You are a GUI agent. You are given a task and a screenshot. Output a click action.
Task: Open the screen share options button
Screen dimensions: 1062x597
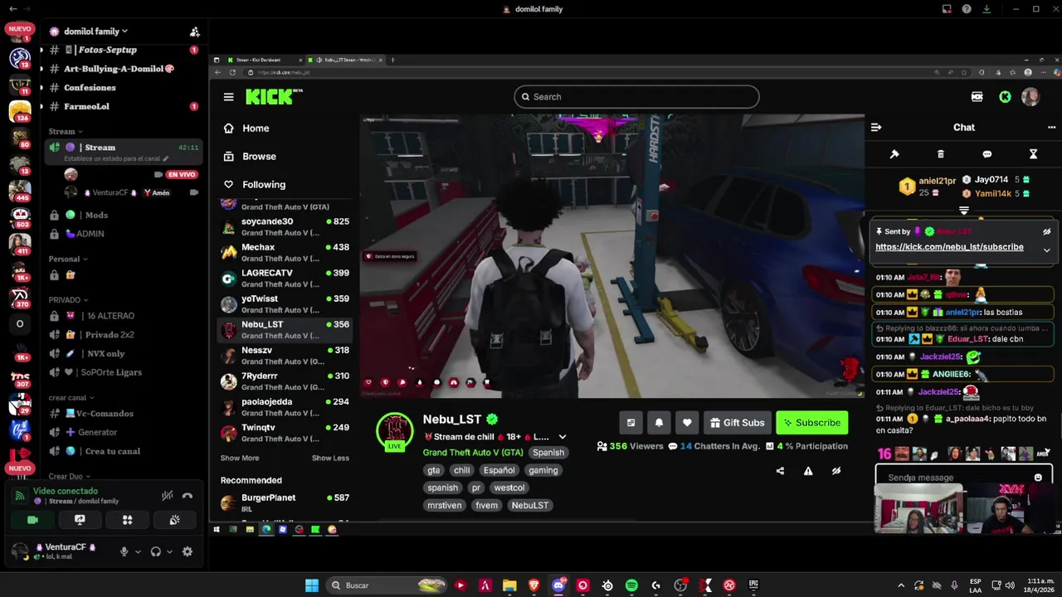[x=80, y=520]
